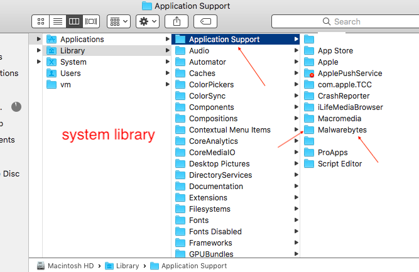Image resolution: width=419 pixels, height=272 pixels.
Task: Click the DirectoryServices folder icon
Action: [180, 175]
